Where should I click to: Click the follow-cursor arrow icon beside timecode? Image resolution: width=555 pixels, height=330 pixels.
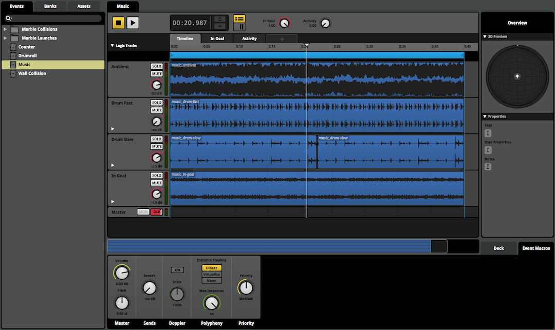220,27
